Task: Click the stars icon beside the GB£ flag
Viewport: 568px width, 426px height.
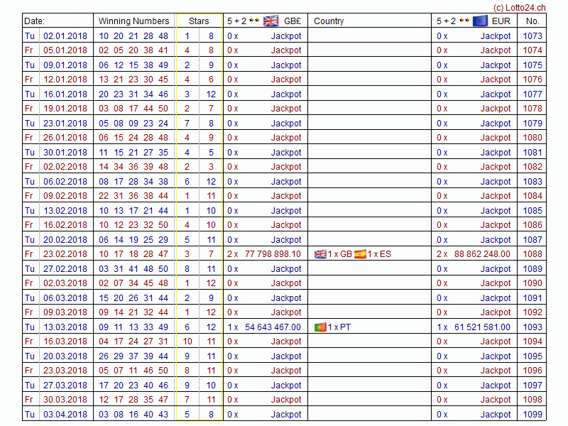Action: (253, 21)
